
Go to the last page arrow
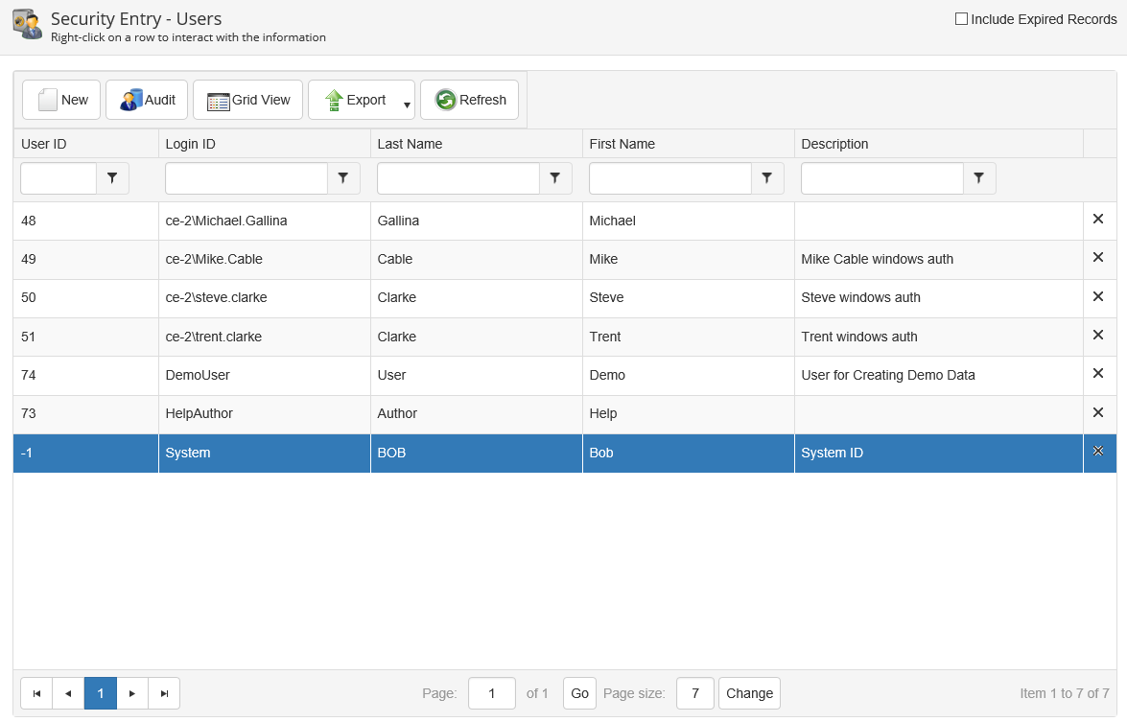coord(164,693)
